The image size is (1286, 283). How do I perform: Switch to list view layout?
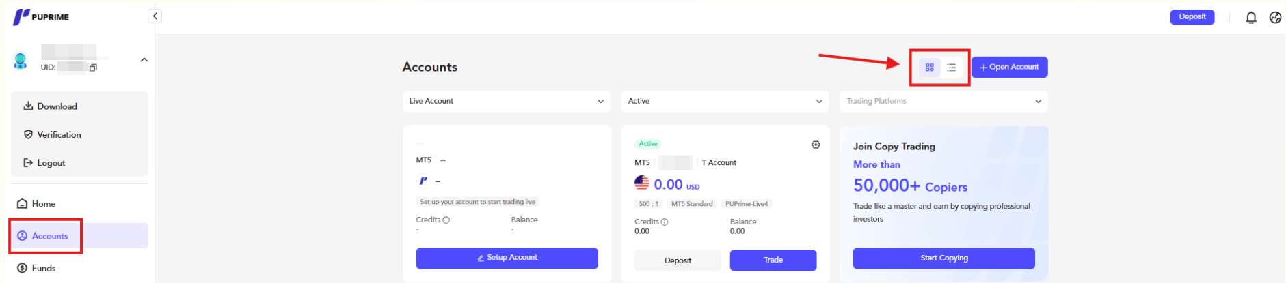pyautogui.click(x=951, y=68)
